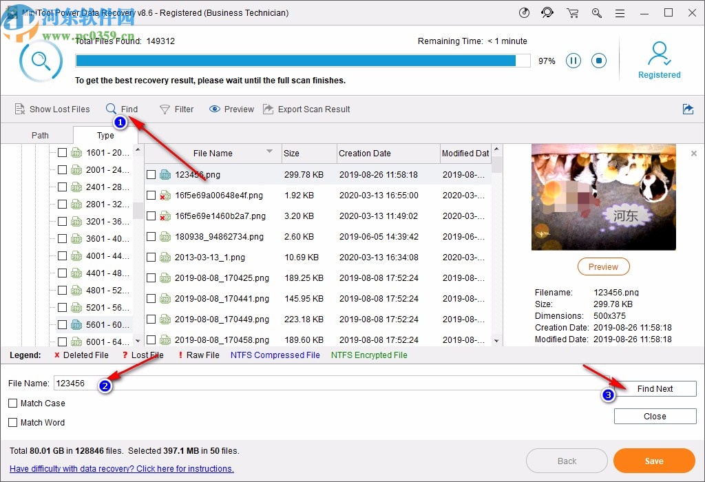This screenshot has width=705, height=482.
Task: Click the shopping cart icon in title bar
Action: tap(572, 13)
